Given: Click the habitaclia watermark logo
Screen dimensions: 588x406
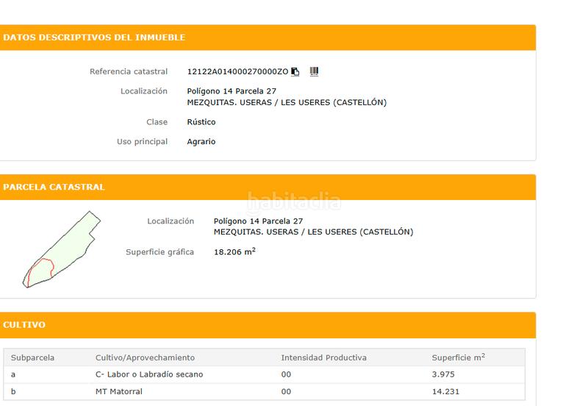Looking at the screenshot, I should [x=294, y=201].
